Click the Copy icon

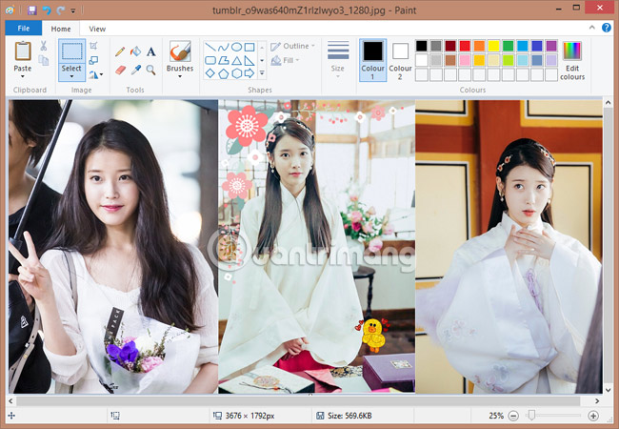(44, 60)
